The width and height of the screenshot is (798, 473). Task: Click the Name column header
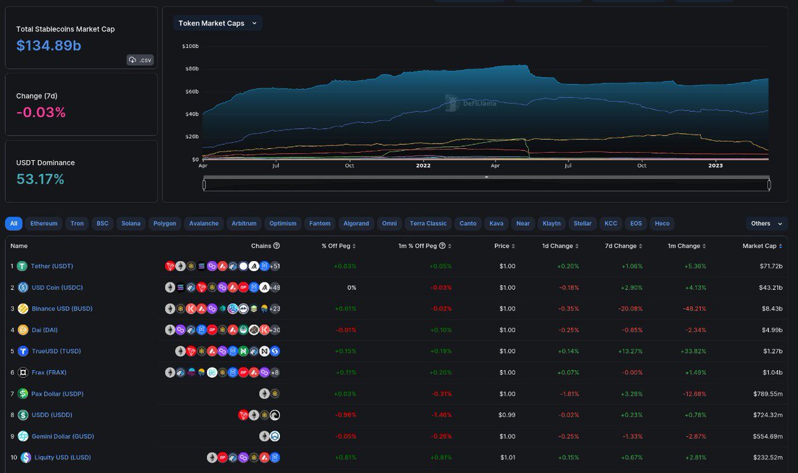19,246
